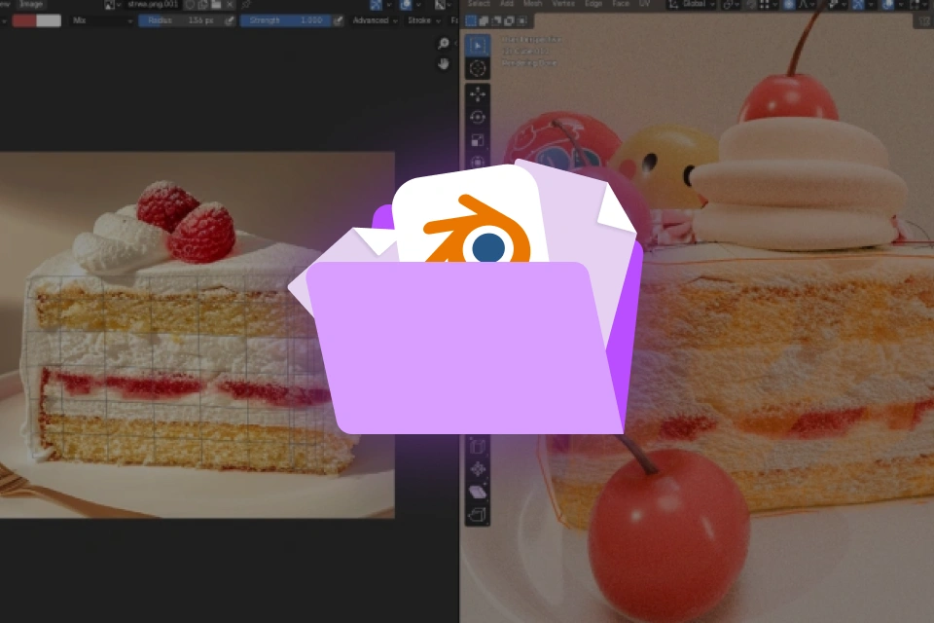The image size is (934, 623).
Task: Set selection mode to new selection
Action: click(471, 20)
